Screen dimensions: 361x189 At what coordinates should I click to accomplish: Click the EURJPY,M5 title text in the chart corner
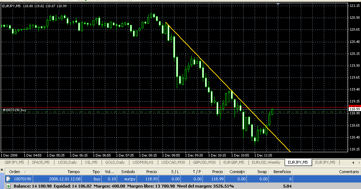click(11, 6)
